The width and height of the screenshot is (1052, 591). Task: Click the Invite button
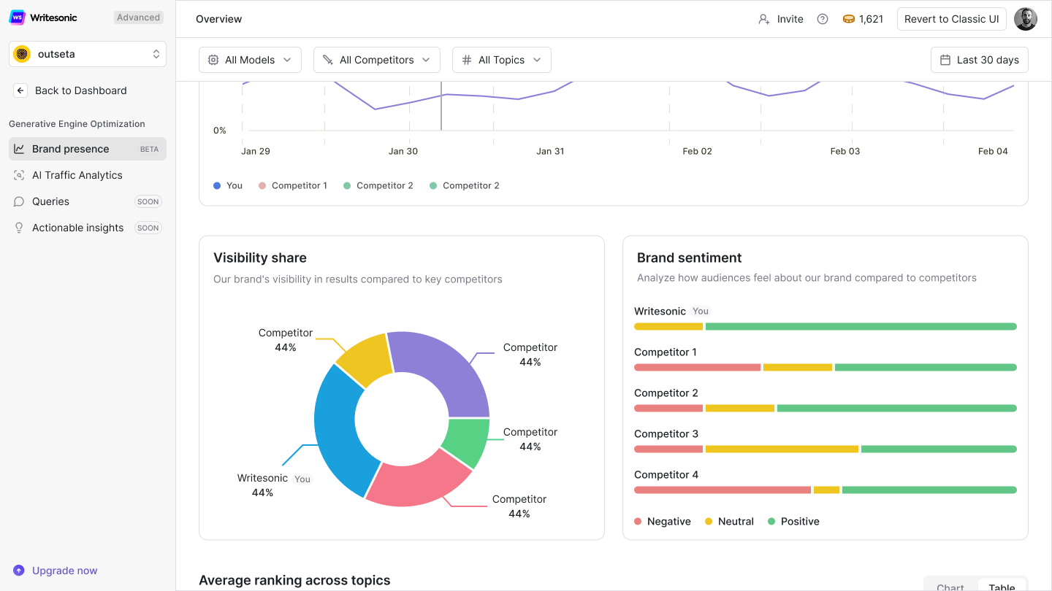tap(781, 19)
